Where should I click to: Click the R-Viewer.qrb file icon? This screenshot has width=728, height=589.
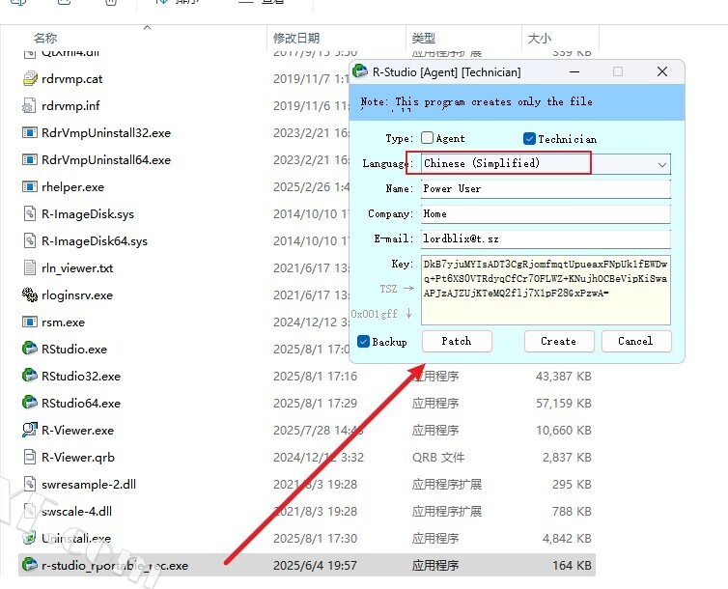point(30,457)
